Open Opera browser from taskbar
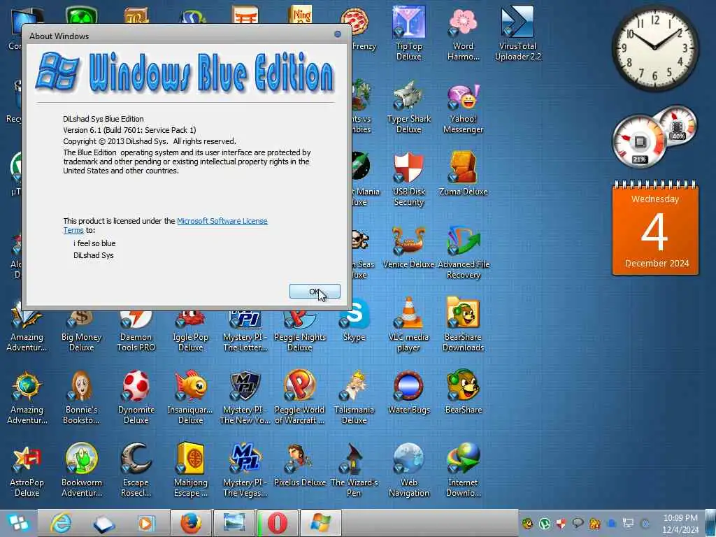This screenshot has width=716, height=537. [278, 523]
